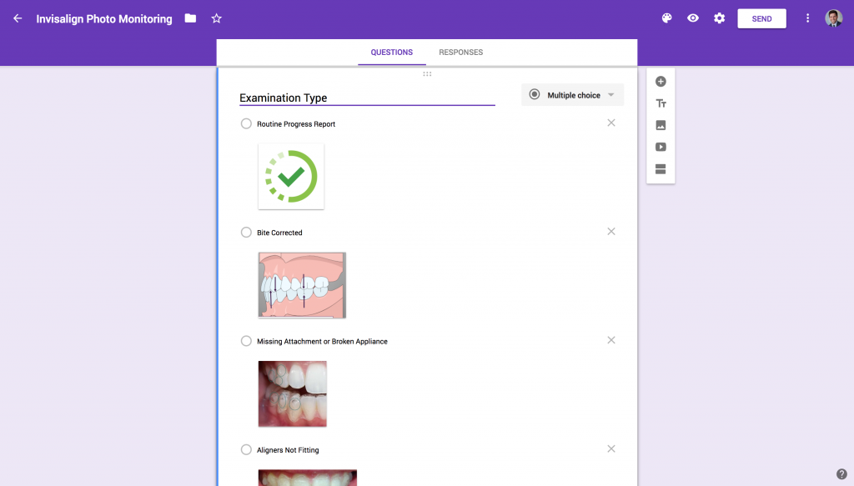
Task: Click the green checkmark option image
Action: point(291,177)
